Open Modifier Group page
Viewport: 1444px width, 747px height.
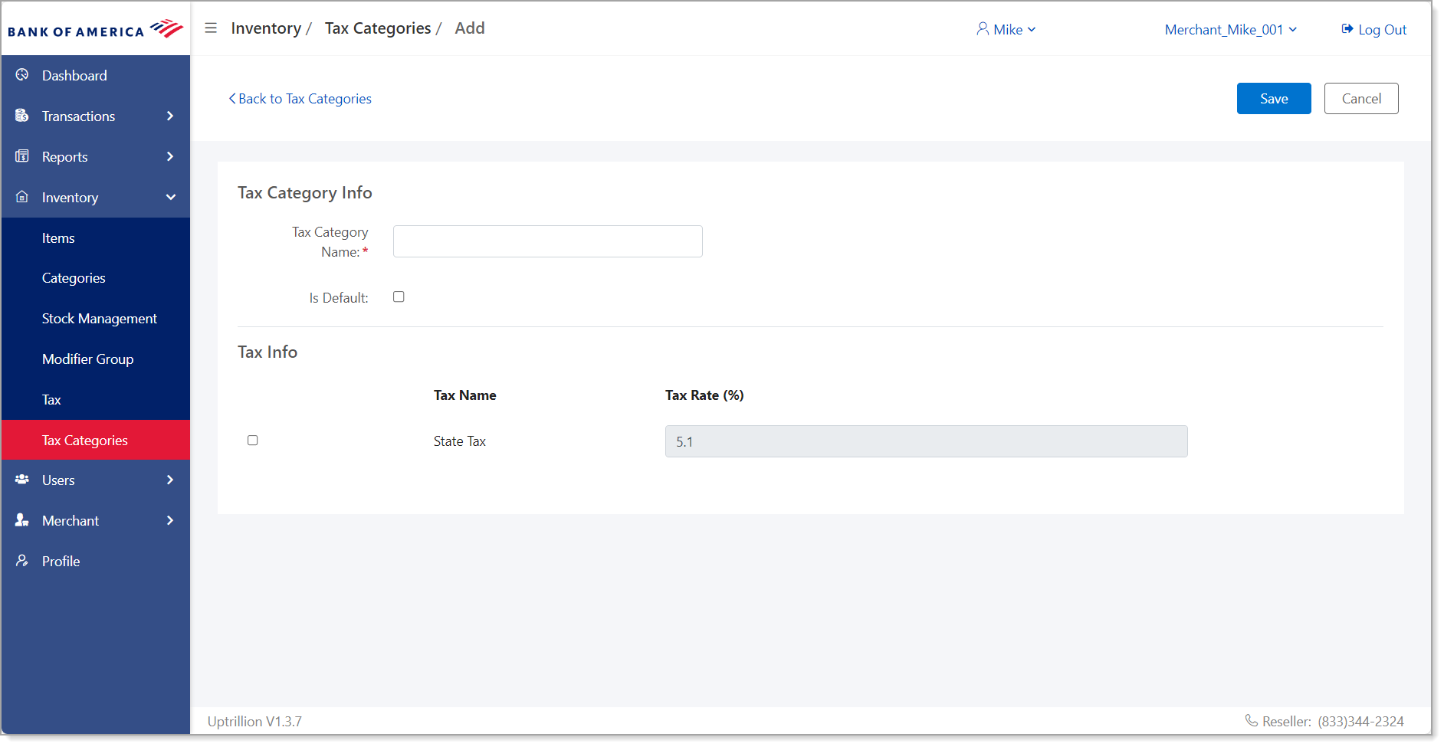point(96,359)
